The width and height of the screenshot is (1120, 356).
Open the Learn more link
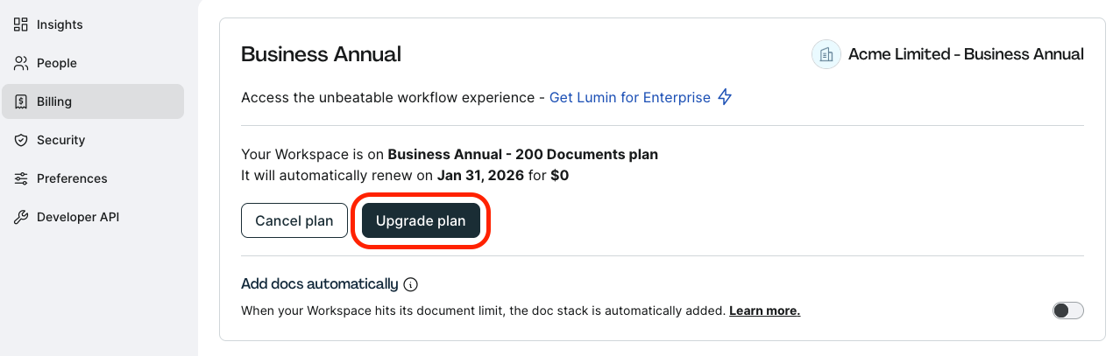tap(764, 311)
